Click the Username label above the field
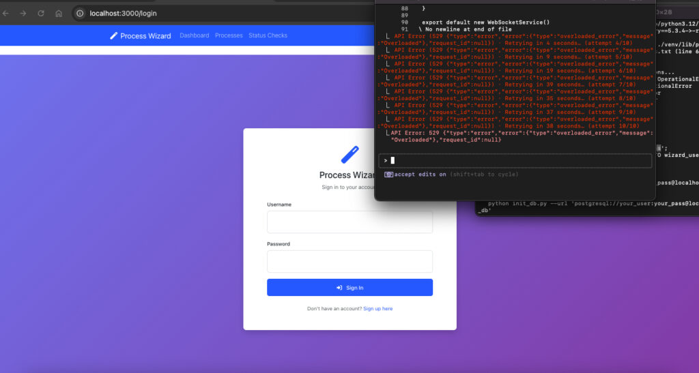699x373 pixels. tap(279, 205)
